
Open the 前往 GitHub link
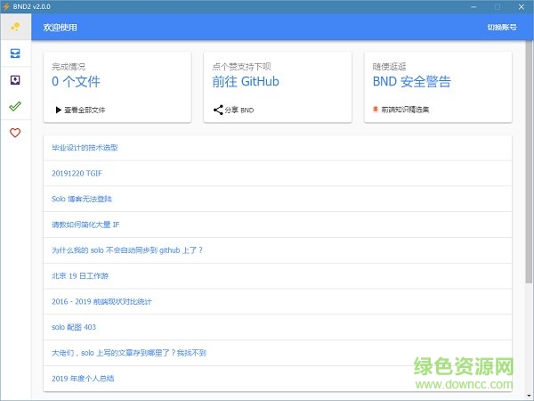click(x=246, y=82)
